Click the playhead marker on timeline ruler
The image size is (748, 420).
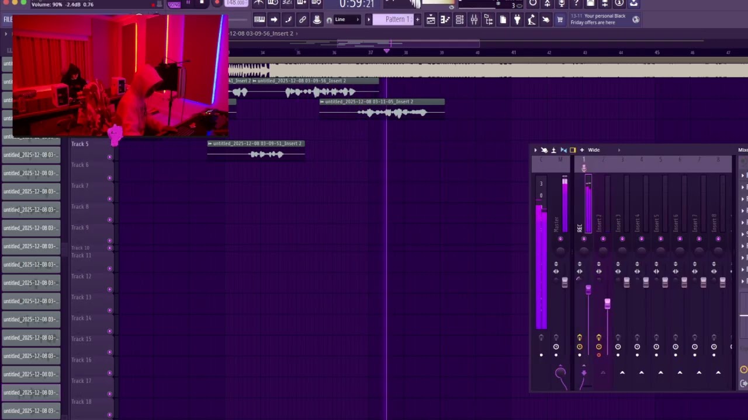coord(386,51)
